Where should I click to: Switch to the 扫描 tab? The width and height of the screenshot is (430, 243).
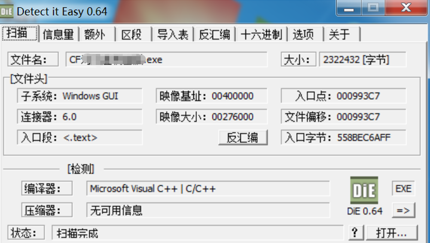point(20,34)
